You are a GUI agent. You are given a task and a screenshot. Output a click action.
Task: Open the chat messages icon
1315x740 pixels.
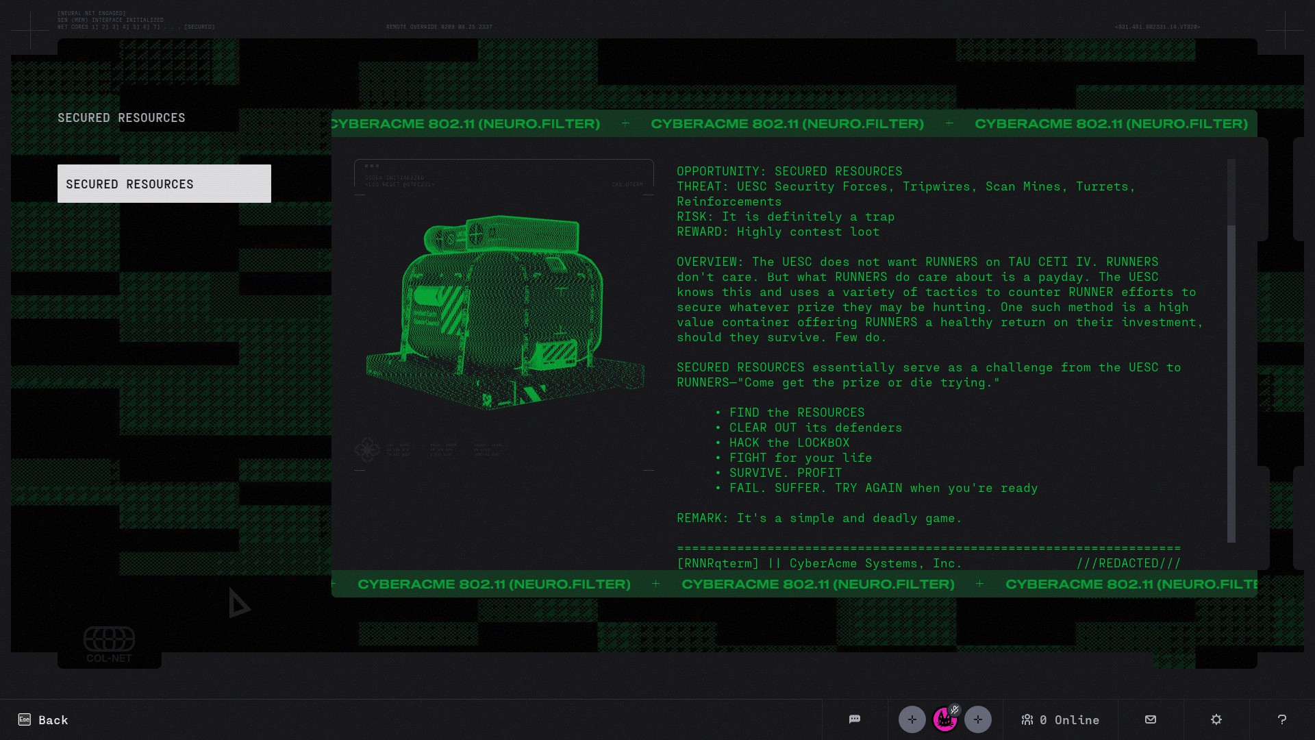(854, 719)
